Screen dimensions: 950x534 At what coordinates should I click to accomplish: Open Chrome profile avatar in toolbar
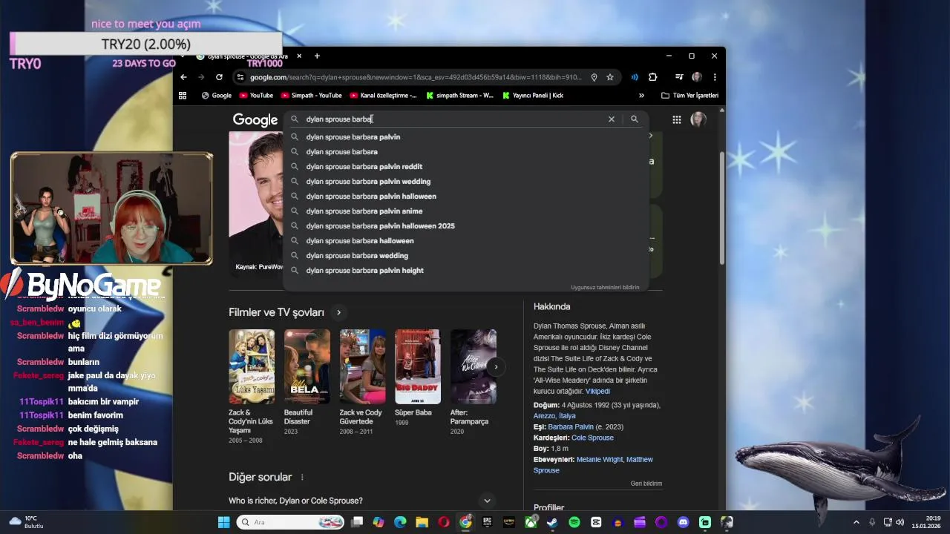pyautogui.click(x=697, y=77)
